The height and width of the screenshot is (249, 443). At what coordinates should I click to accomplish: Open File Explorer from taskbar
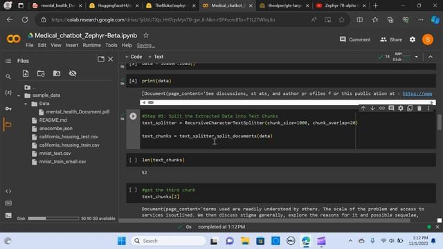point(245,241)
